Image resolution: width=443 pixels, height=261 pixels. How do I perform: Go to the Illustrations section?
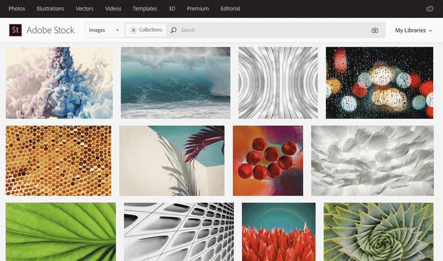click(50, 9)
